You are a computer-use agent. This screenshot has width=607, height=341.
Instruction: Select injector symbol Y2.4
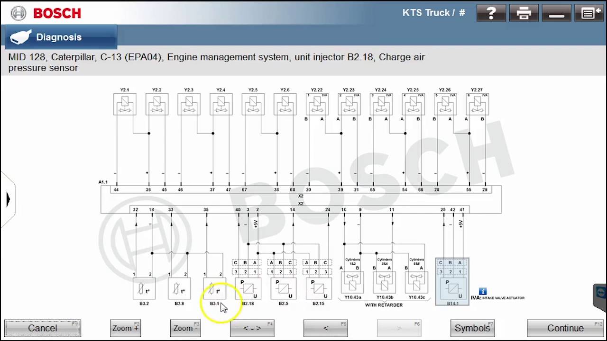[x=221, y=104]
